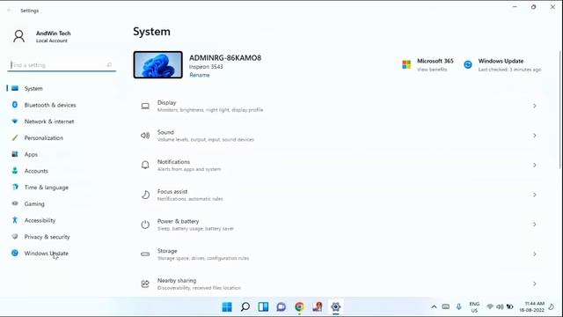Click the ADMINRG-86KAMO8 device name
This screenshot has width=563, height=317.
click(x=225, y=58)
